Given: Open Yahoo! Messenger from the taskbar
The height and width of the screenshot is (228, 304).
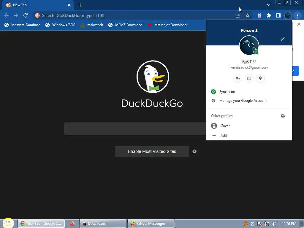Looking at the screenshot, I should click(x=151, y=224).
